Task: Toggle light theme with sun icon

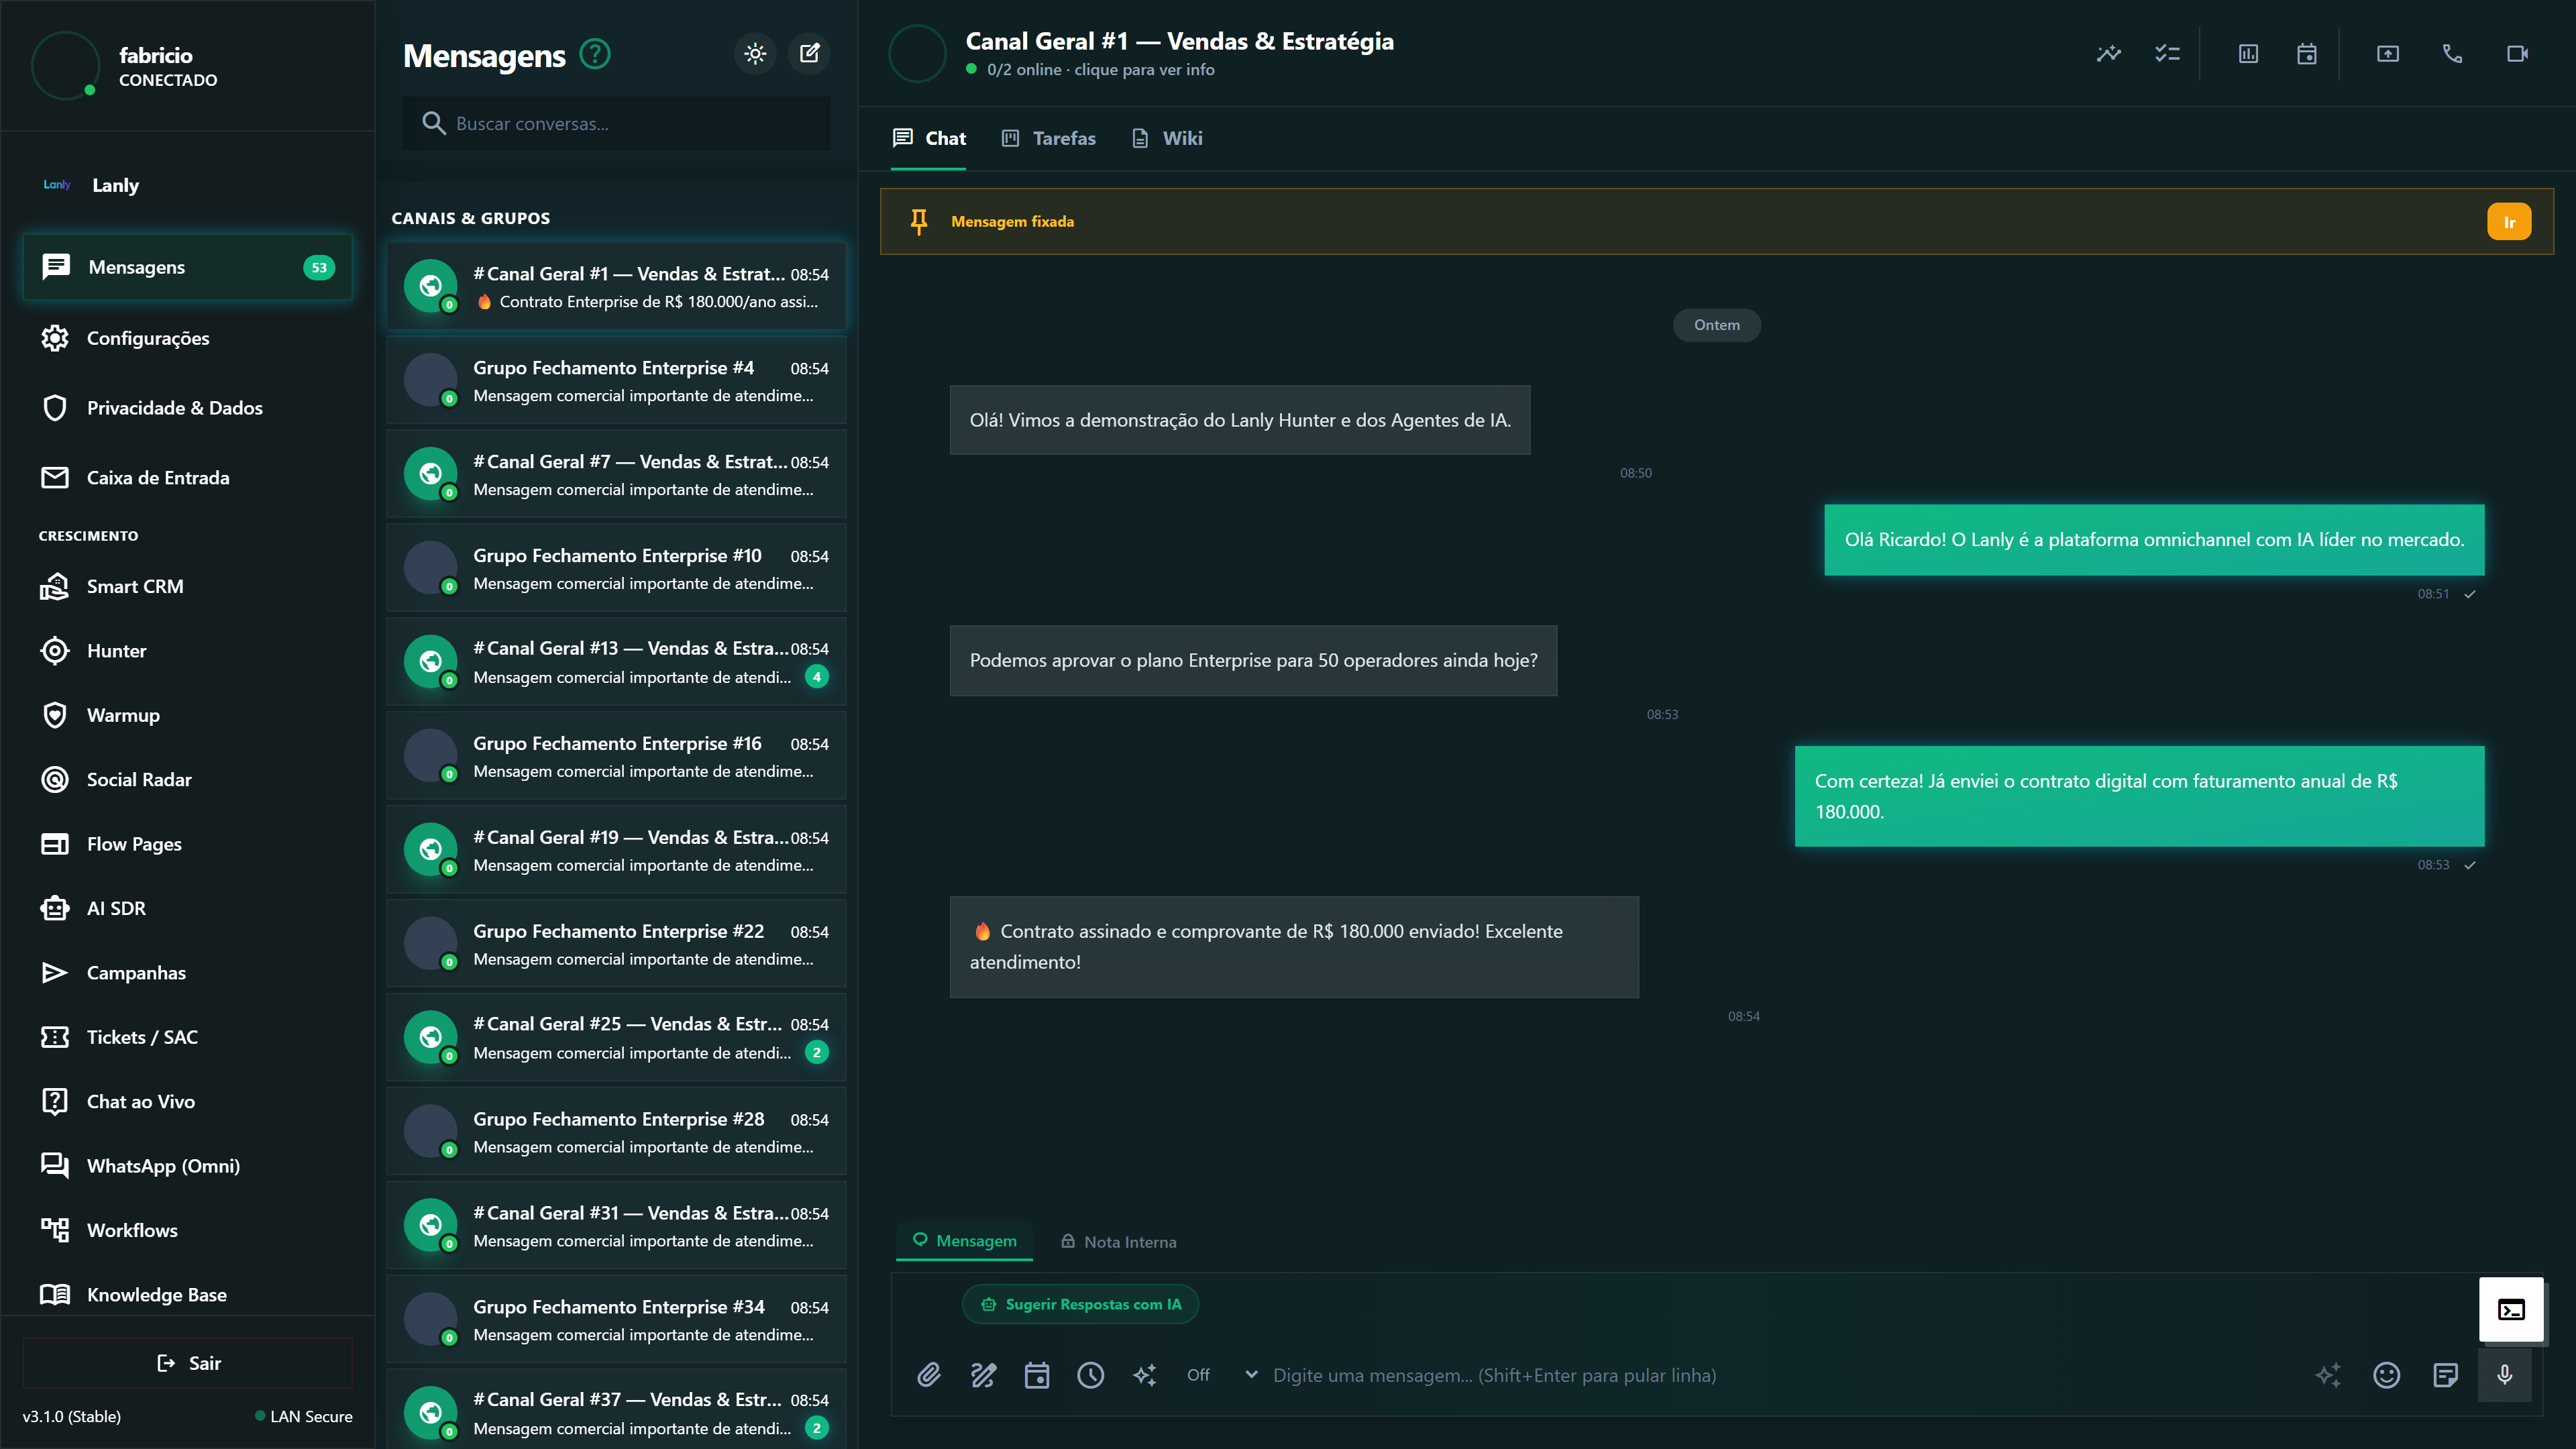Action: coord(755,54)
